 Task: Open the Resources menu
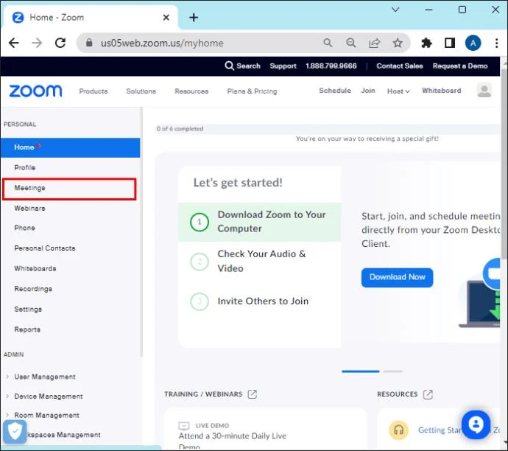[x=191, y=91]
